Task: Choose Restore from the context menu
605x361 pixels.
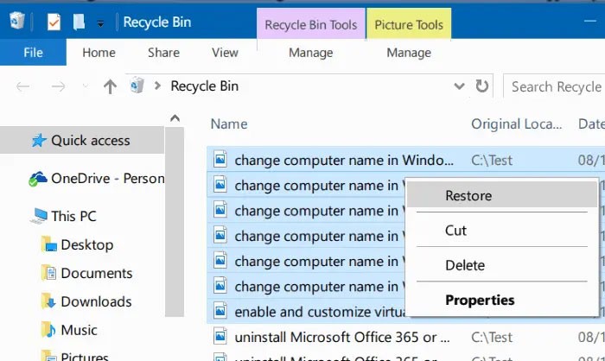Action: [468, 196]
